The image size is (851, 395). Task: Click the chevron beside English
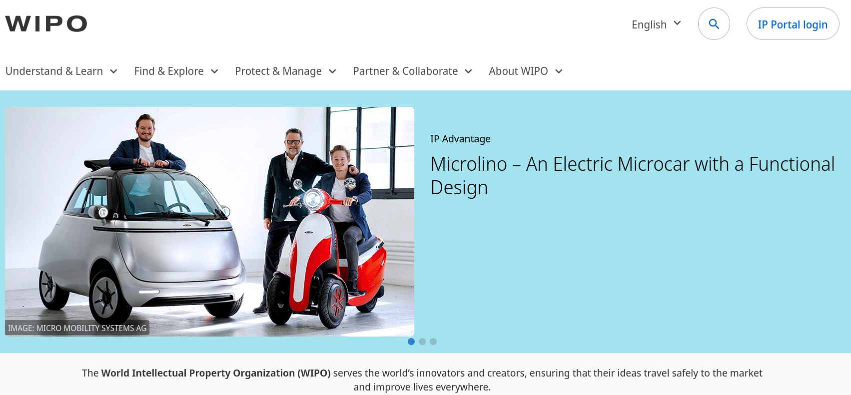pyautogui.click(x=677, y=23)
